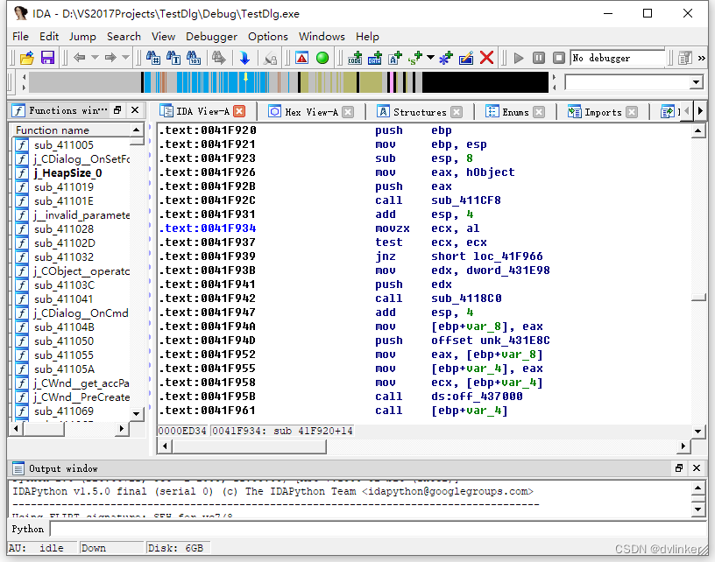
Task: Close the Hex View-A tab
Action: coord(348,112)
